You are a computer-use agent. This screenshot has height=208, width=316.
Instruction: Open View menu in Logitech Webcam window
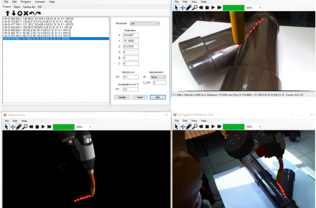tap(194, 120)
